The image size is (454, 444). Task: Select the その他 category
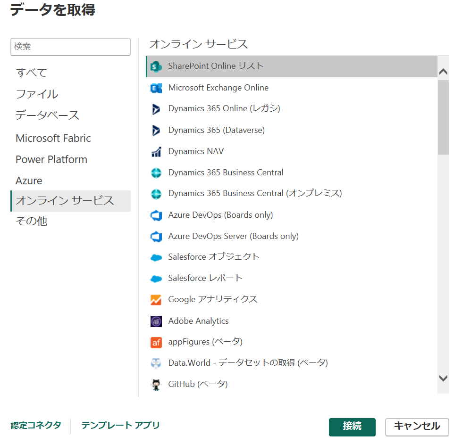click(x=31, y=221)
